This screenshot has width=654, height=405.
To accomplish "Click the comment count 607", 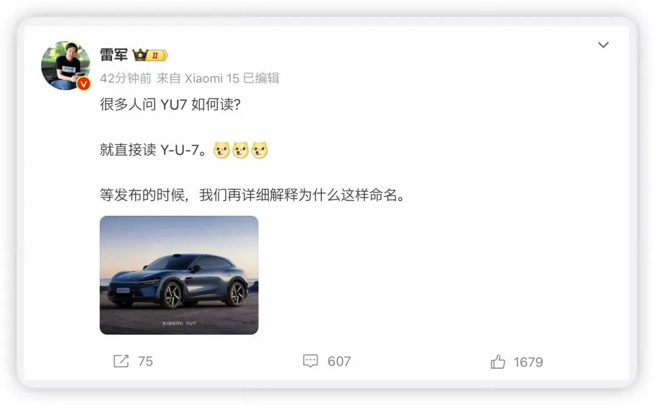I will [x=339, y=361].
